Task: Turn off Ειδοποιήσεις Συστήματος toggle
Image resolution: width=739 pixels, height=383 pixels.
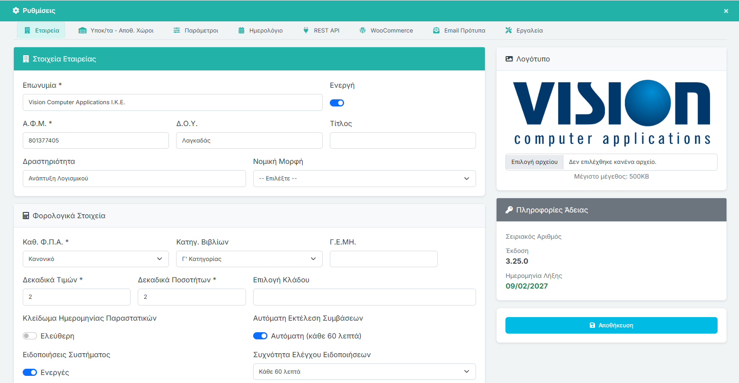Action: [x=30, y=372]
